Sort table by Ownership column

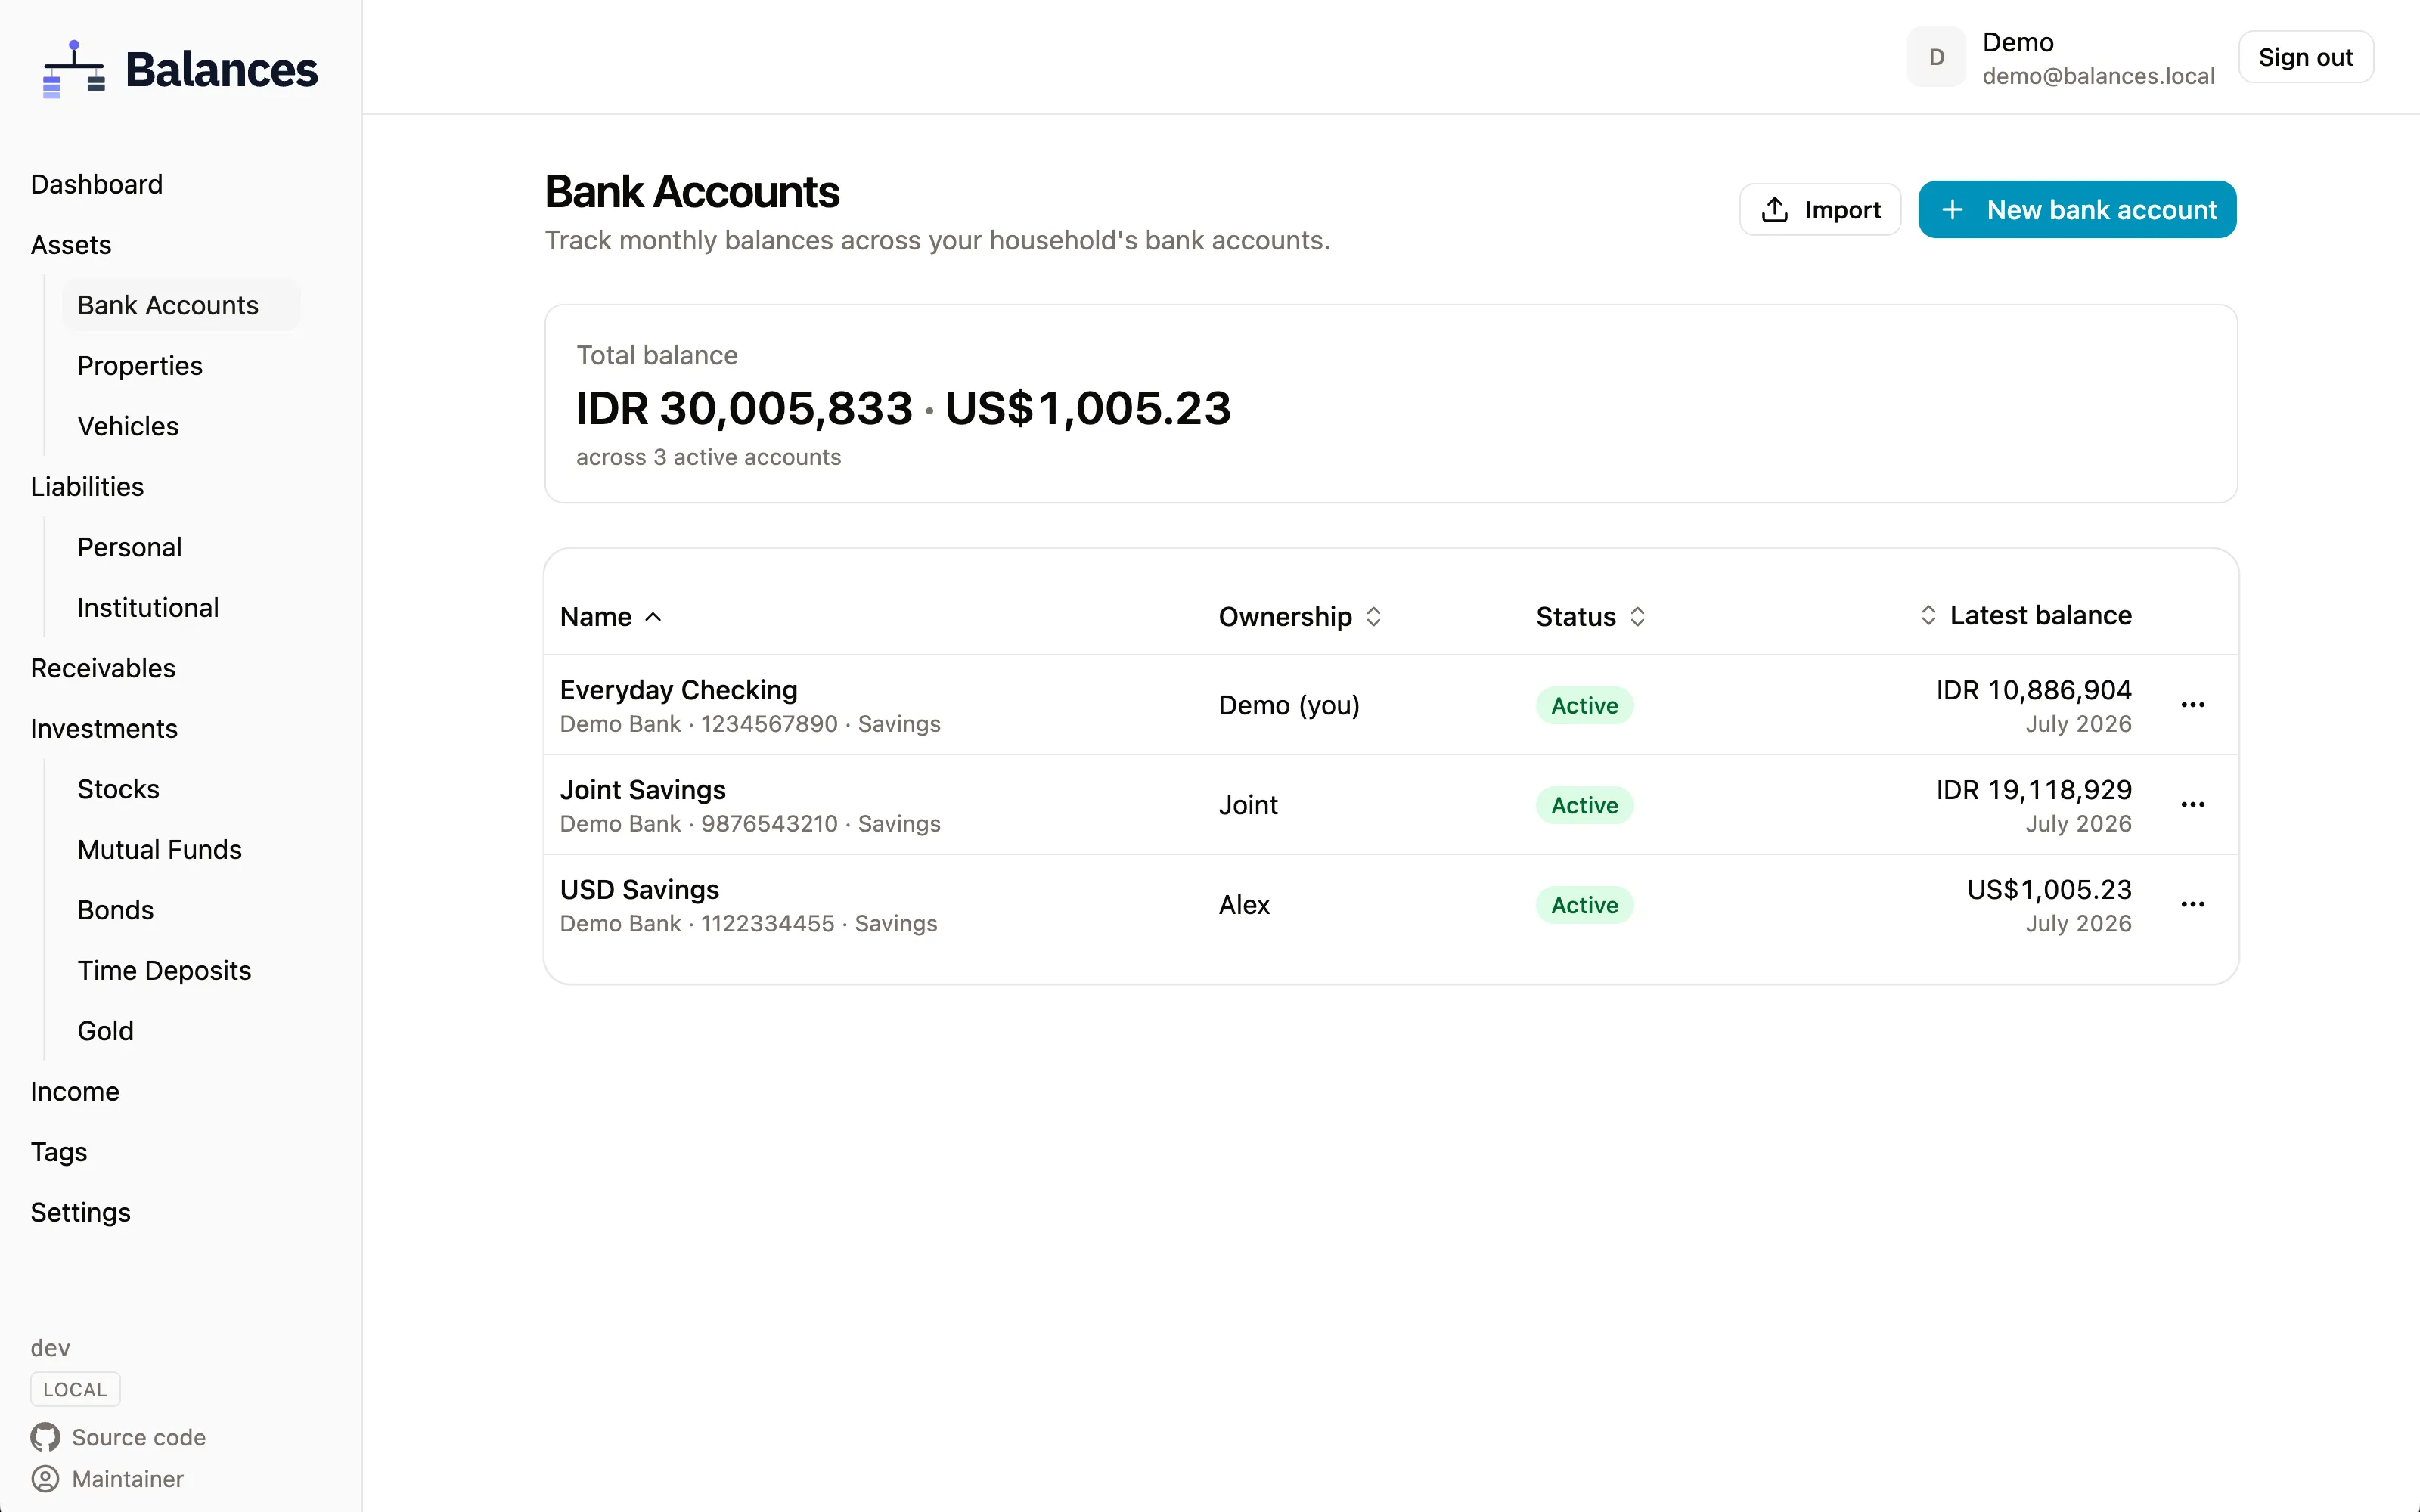click(x=1300, y=617)
